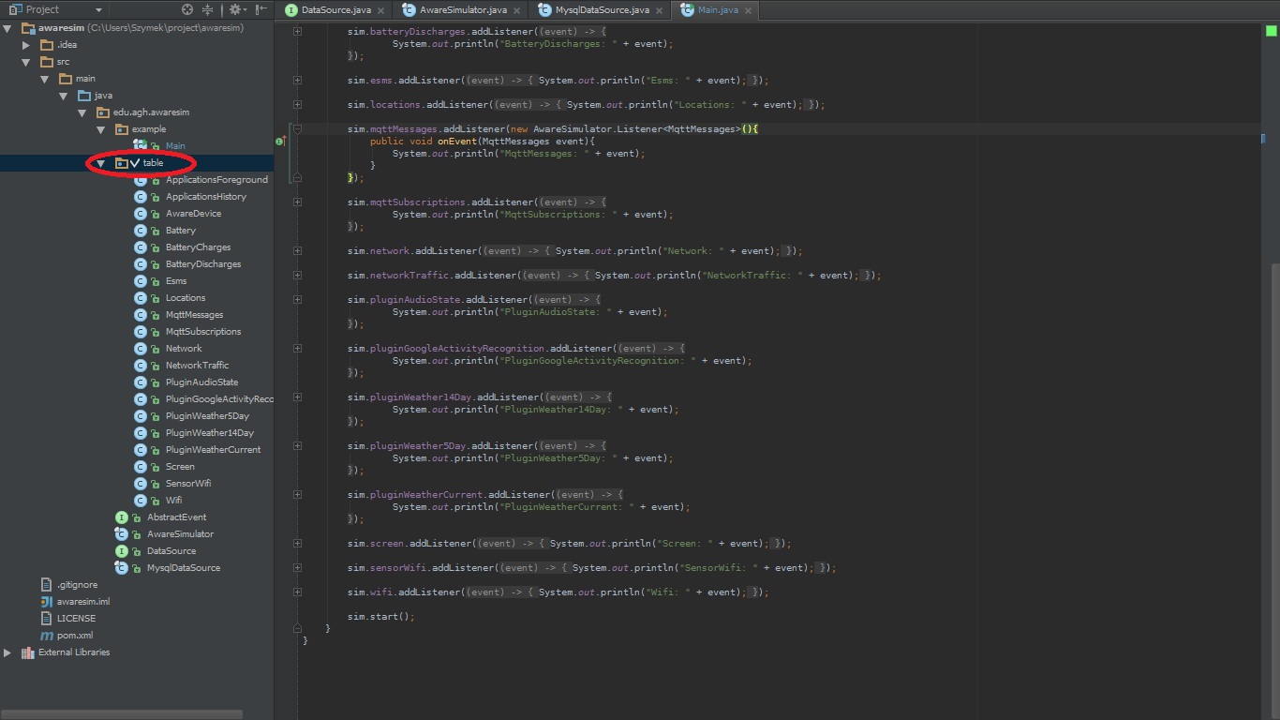The height and width of the screenshot is (720, 1280).
Task: Collapse the src folder in tree
Action: point(26,62)
